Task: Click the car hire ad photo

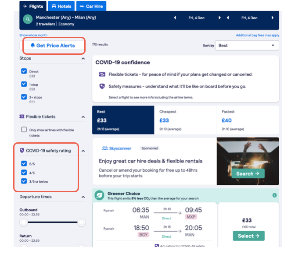Action: pyautogui.click(x=248, y=161)
